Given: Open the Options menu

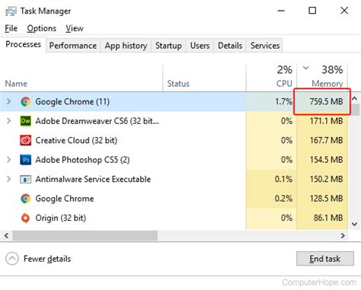Looking at the screenshot, I should click(x=42, y=28).
